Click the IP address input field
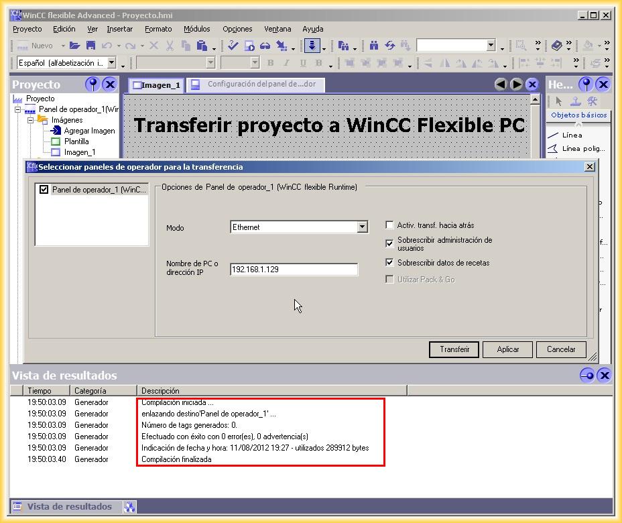Screen dimensions: 622x523 point(294,270)
